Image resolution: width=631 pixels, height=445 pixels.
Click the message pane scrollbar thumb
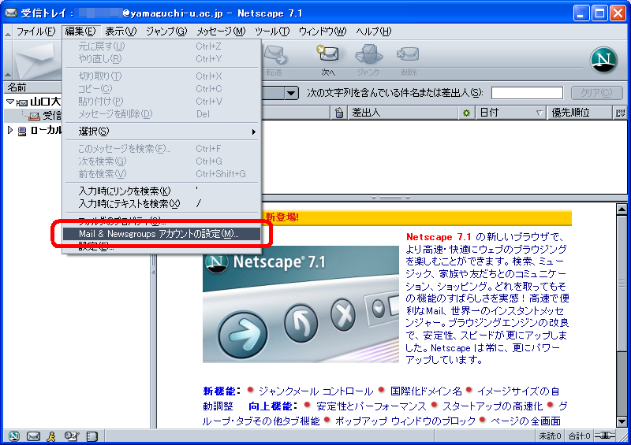point(622,283)
